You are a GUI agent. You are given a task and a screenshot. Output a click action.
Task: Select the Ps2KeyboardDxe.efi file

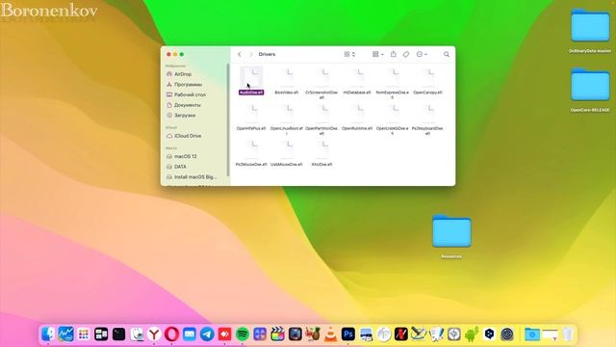pos(427,120)
